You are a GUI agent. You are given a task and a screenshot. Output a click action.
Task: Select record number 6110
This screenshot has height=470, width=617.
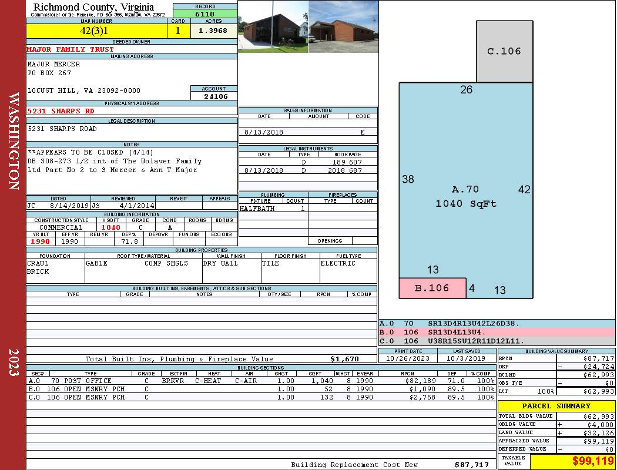[x=205, y=14]
